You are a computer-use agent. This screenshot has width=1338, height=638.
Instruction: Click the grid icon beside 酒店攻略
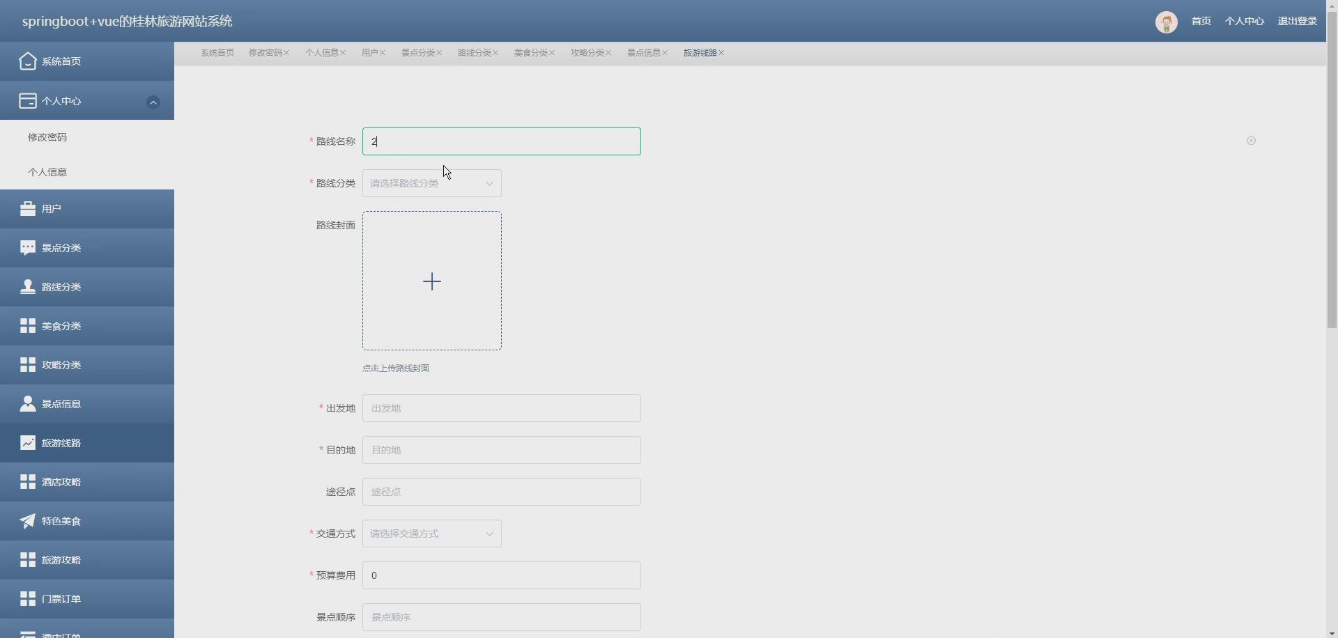[x=27, y=482]
